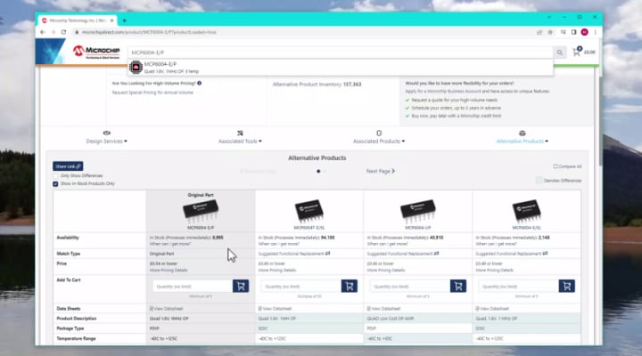Click the original part chip image

tap(201, 211)
